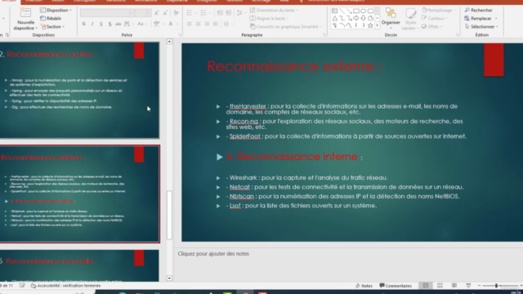Click slide panel scroll down arrow

(x=169, y=278)
